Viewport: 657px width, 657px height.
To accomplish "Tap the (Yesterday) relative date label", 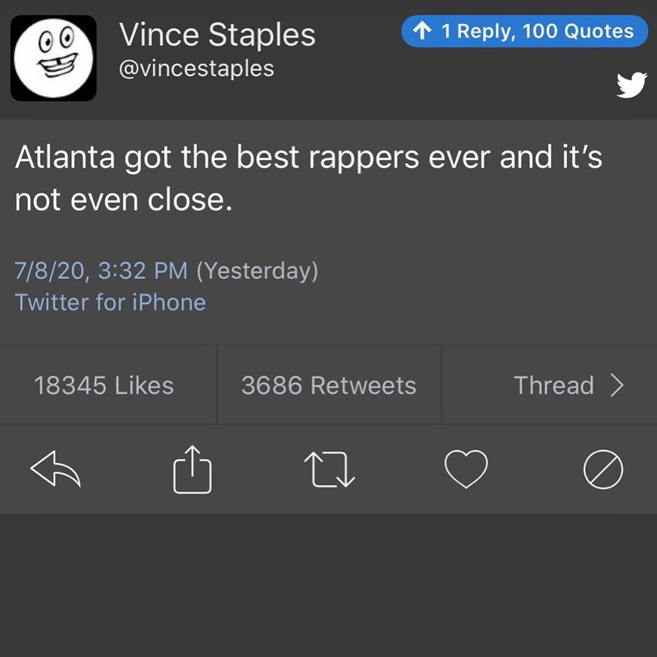I will tap(257, 271).
